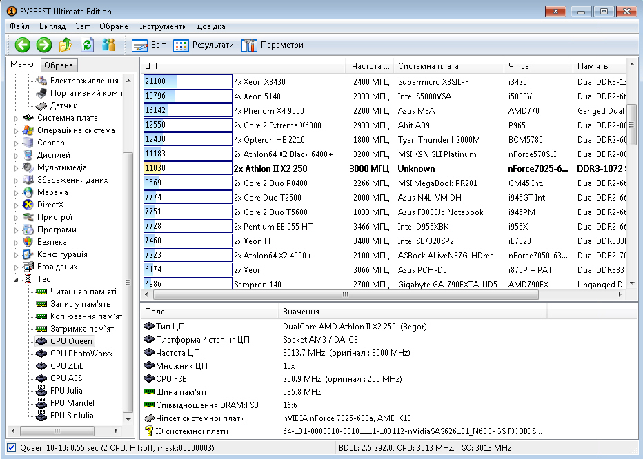Select the Дисплей monitor icon
Screen dimensions: 643x459
click(28, 155)
